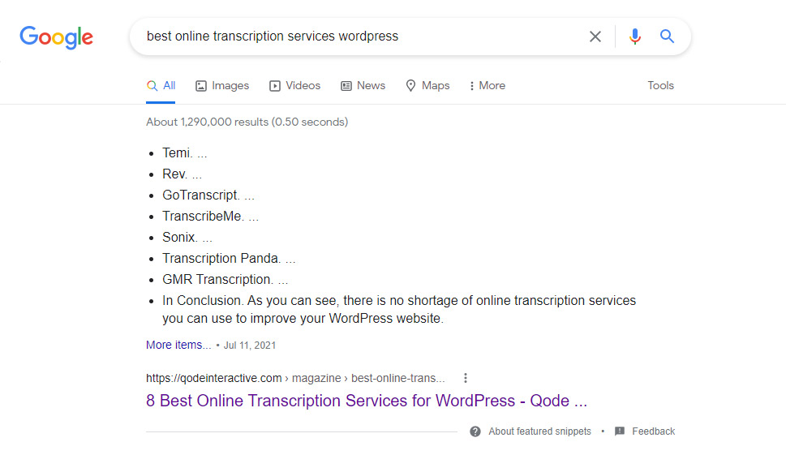Click the Feedback text link
The image size is (786, 455).
653,431
